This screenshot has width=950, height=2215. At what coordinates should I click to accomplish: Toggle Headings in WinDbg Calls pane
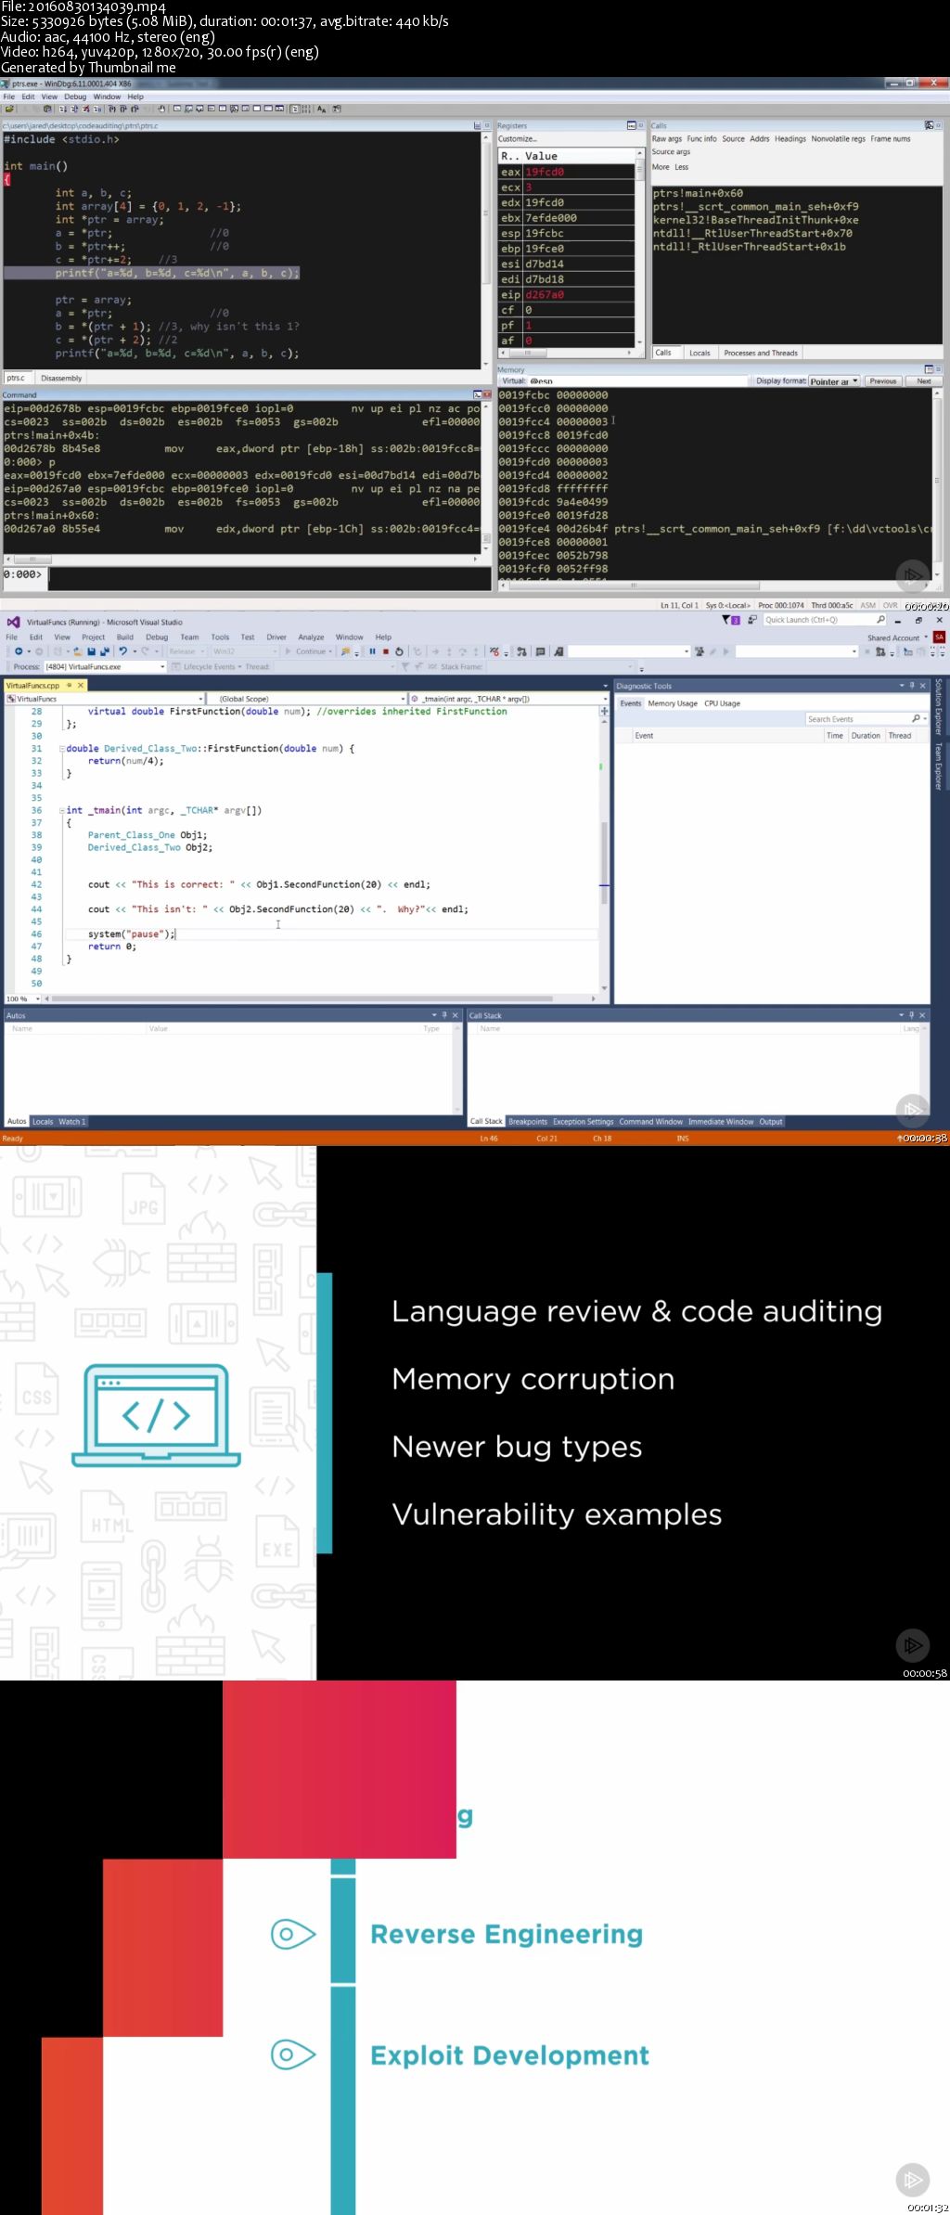tap(790, 139)
